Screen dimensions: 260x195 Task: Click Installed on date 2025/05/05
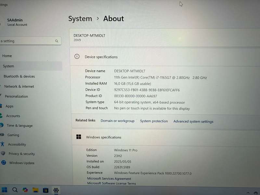[x=123, y=162]
